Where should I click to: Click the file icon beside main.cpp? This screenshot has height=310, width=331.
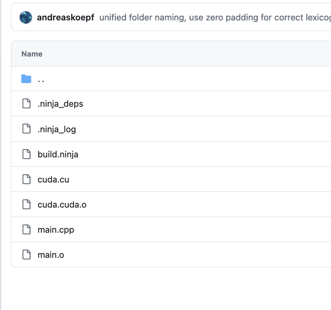[x=26, y=230]
